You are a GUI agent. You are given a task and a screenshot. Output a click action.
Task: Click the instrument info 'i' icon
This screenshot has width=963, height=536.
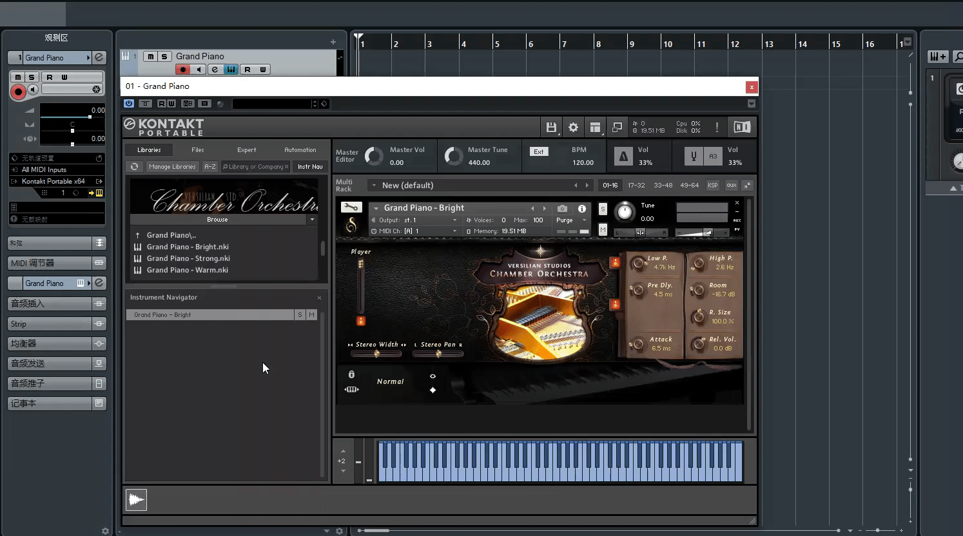tap(582, 209)
